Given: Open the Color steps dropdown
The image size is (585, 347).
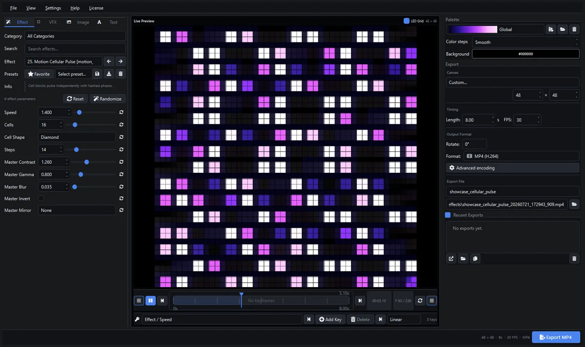Looking at the screenshot, I should tap(526, 42).
